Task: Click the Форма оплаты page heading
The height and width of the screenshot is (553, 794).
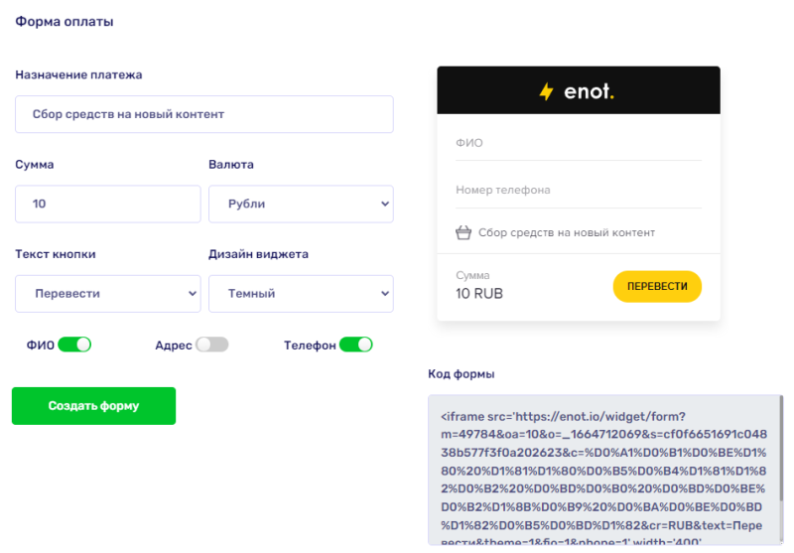Action: [65, 22]
